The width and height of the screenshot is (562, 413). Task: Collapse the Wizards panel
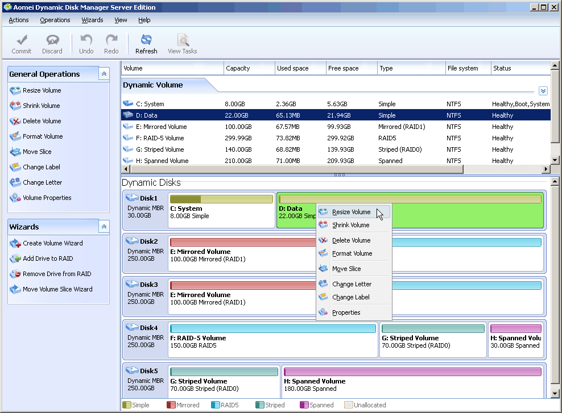tap(104, 227)
